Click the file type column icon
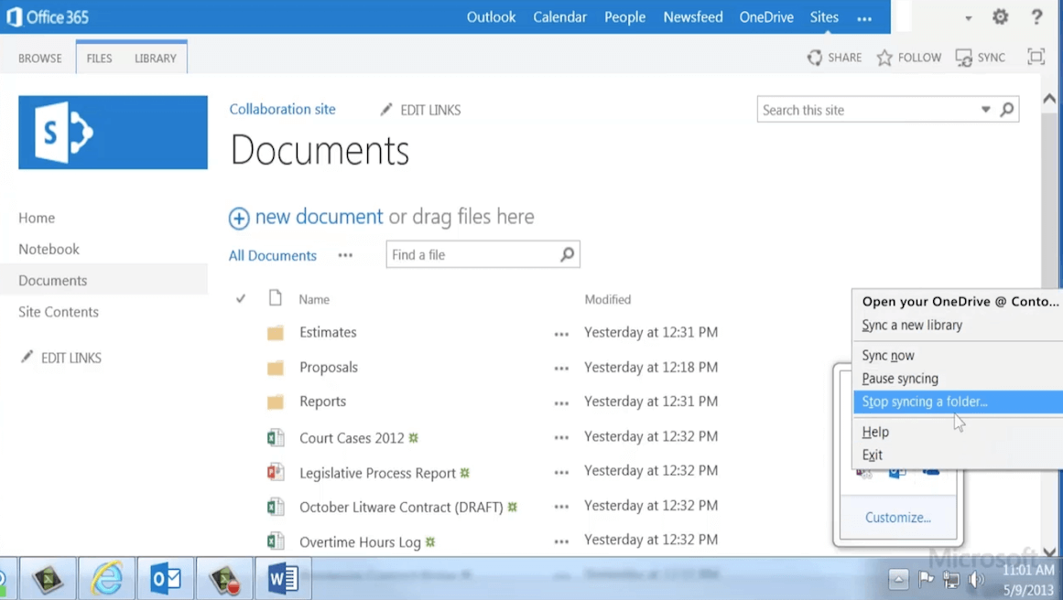Viewport: 1063px width, 600px height. (276, 298)
